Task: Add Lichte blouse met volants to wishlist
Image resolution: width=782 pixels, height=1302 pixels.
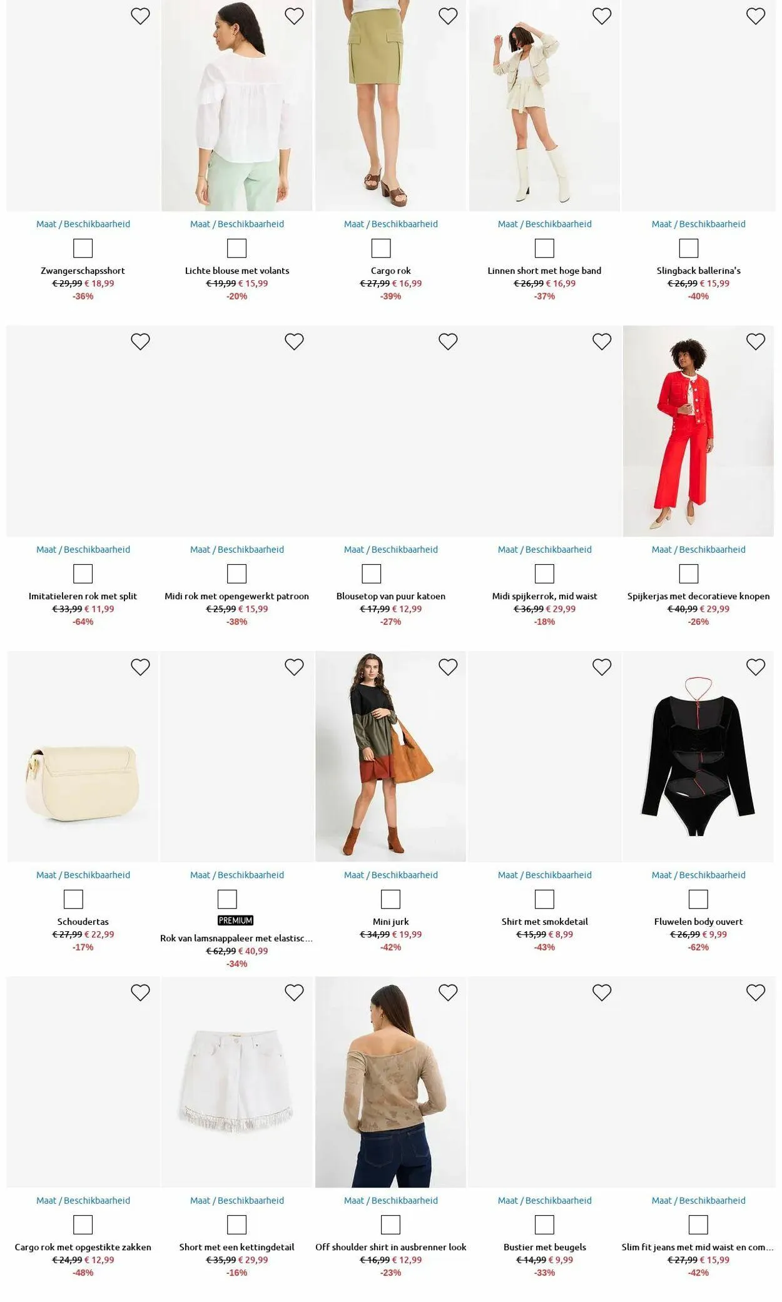Action: tap(294, 16)
